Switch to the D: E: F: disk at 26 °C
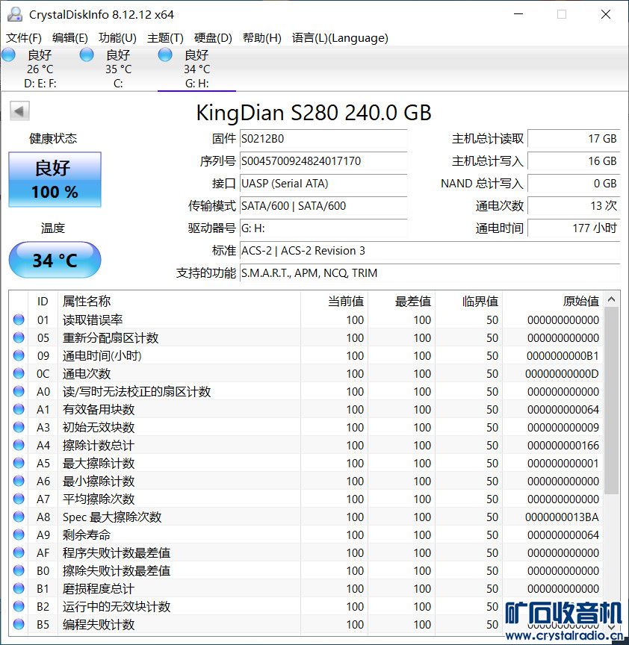The height and width of the screenshot is (645, 629). tap(40, 69)
